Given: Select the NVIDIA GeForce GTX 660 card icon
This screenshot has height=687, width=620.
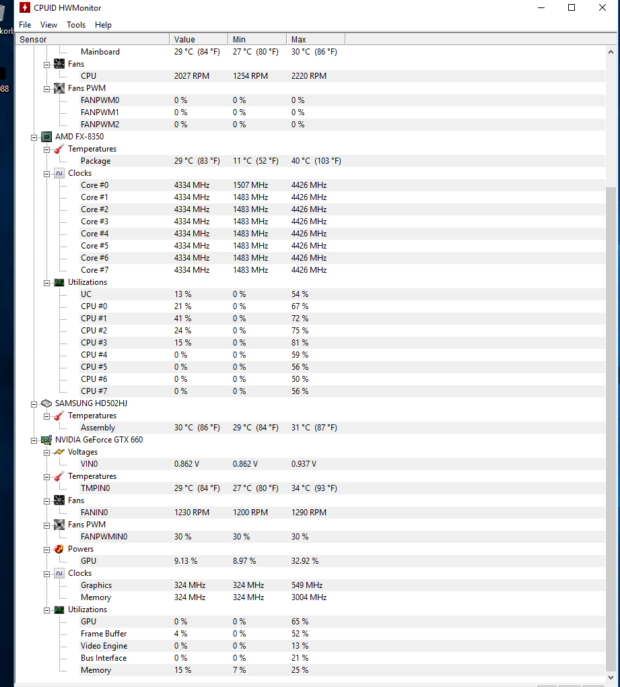Looking at the screenshot, I should 46,439.
